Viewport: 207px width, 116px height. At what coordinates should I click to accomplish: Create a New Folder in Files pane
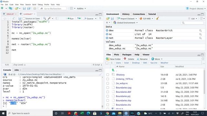(x=114, y=59)
